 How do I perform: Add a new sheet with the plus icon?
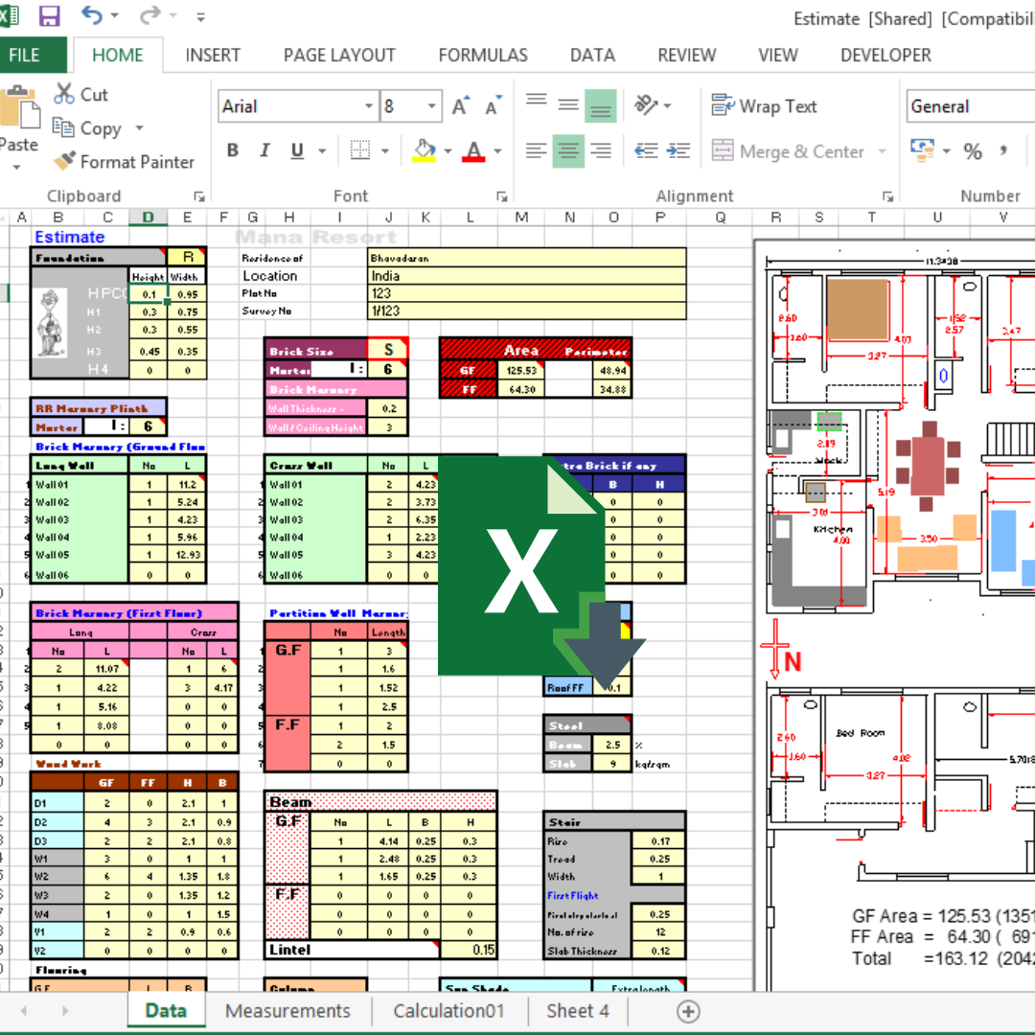688,1011
